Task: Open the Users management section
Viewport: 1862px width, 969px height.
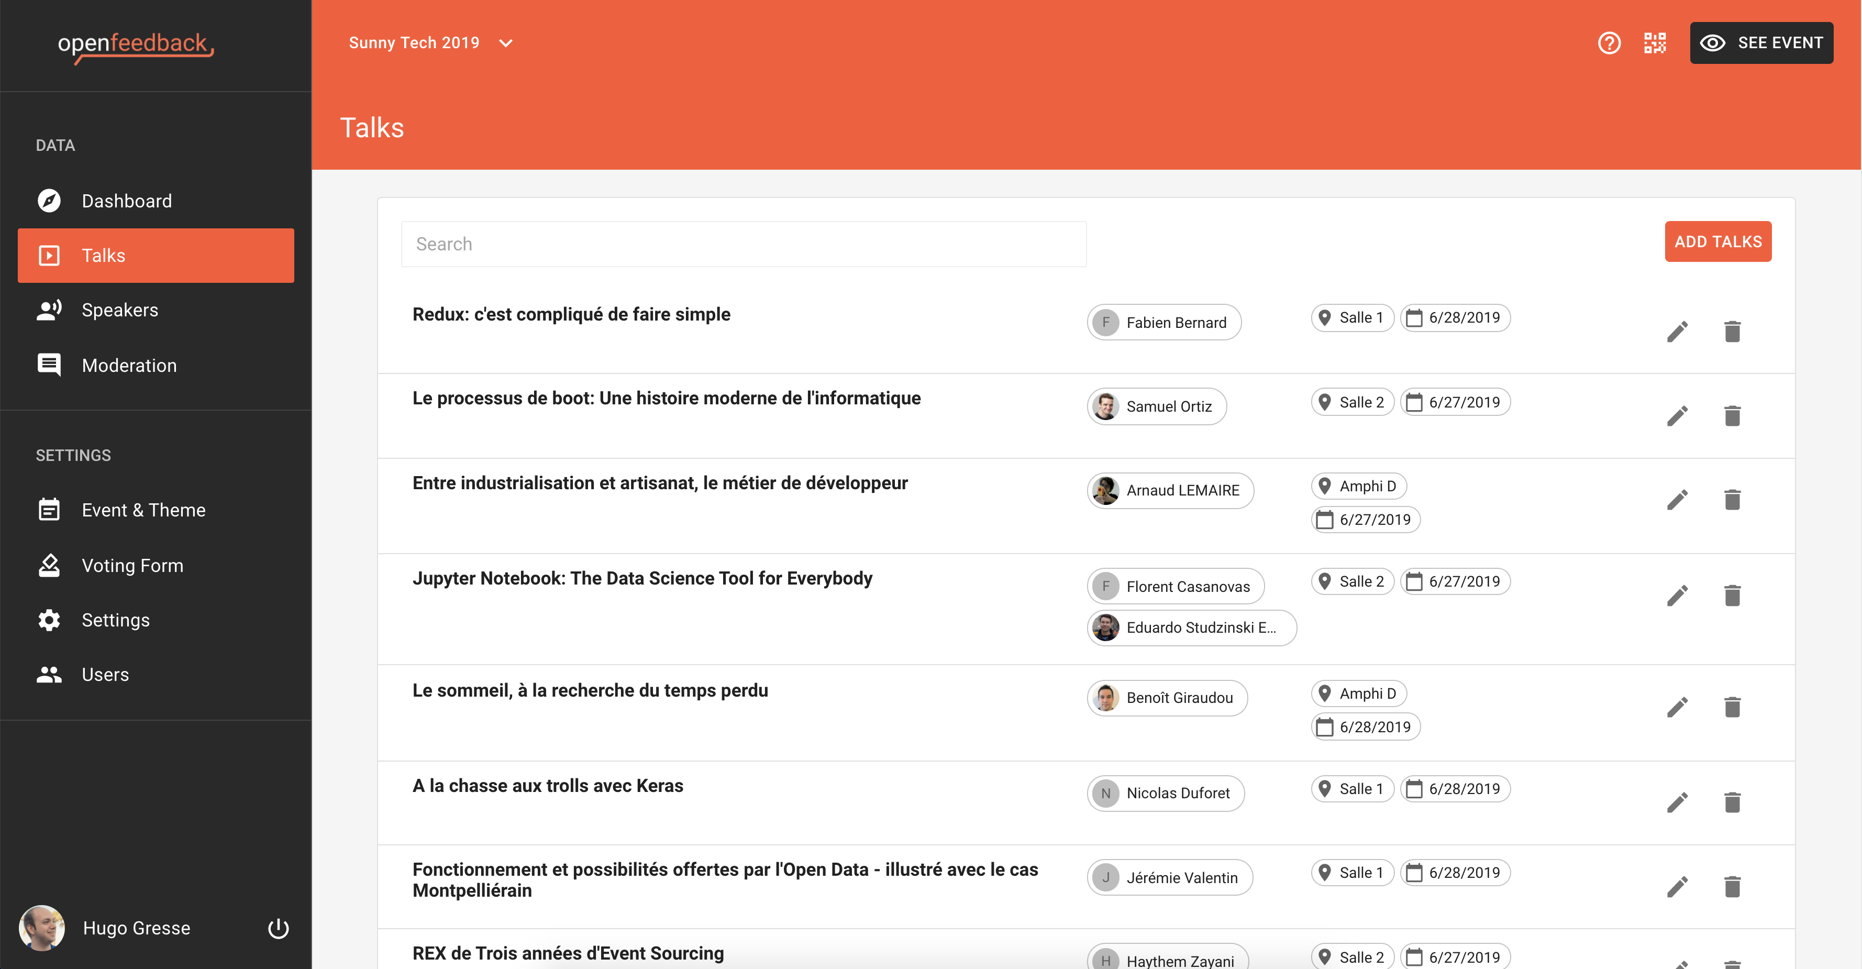Action: click(105, 674)
